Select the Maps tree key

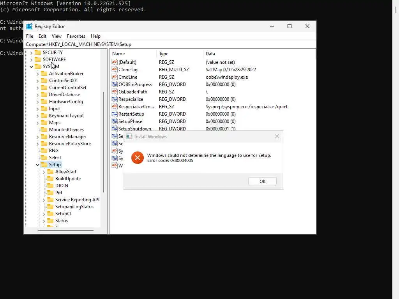(55, 123)
